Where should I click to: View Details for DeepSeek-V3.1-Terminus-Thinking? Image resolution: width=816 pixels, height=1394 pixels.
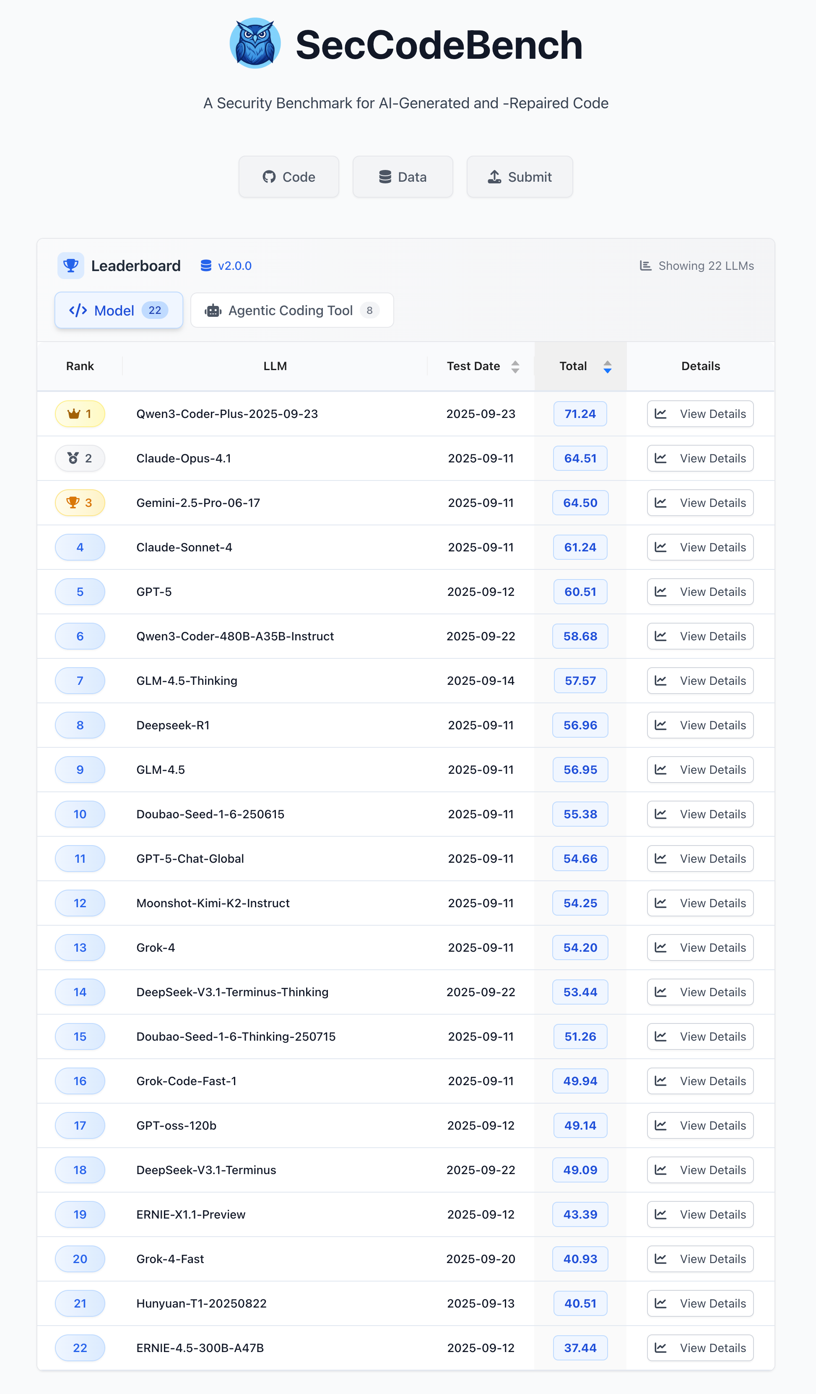(x=700, y=992)
